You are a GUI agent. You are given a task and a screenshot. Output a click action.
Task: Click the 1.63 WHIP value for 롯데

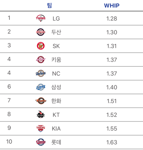click(112, 142)
